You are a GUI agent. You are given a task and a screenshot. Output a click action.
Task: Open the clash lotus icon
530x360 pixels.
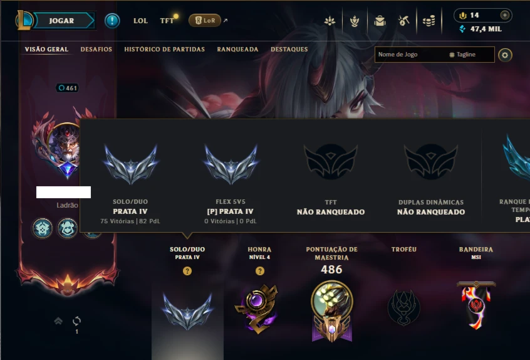point(330,21)
